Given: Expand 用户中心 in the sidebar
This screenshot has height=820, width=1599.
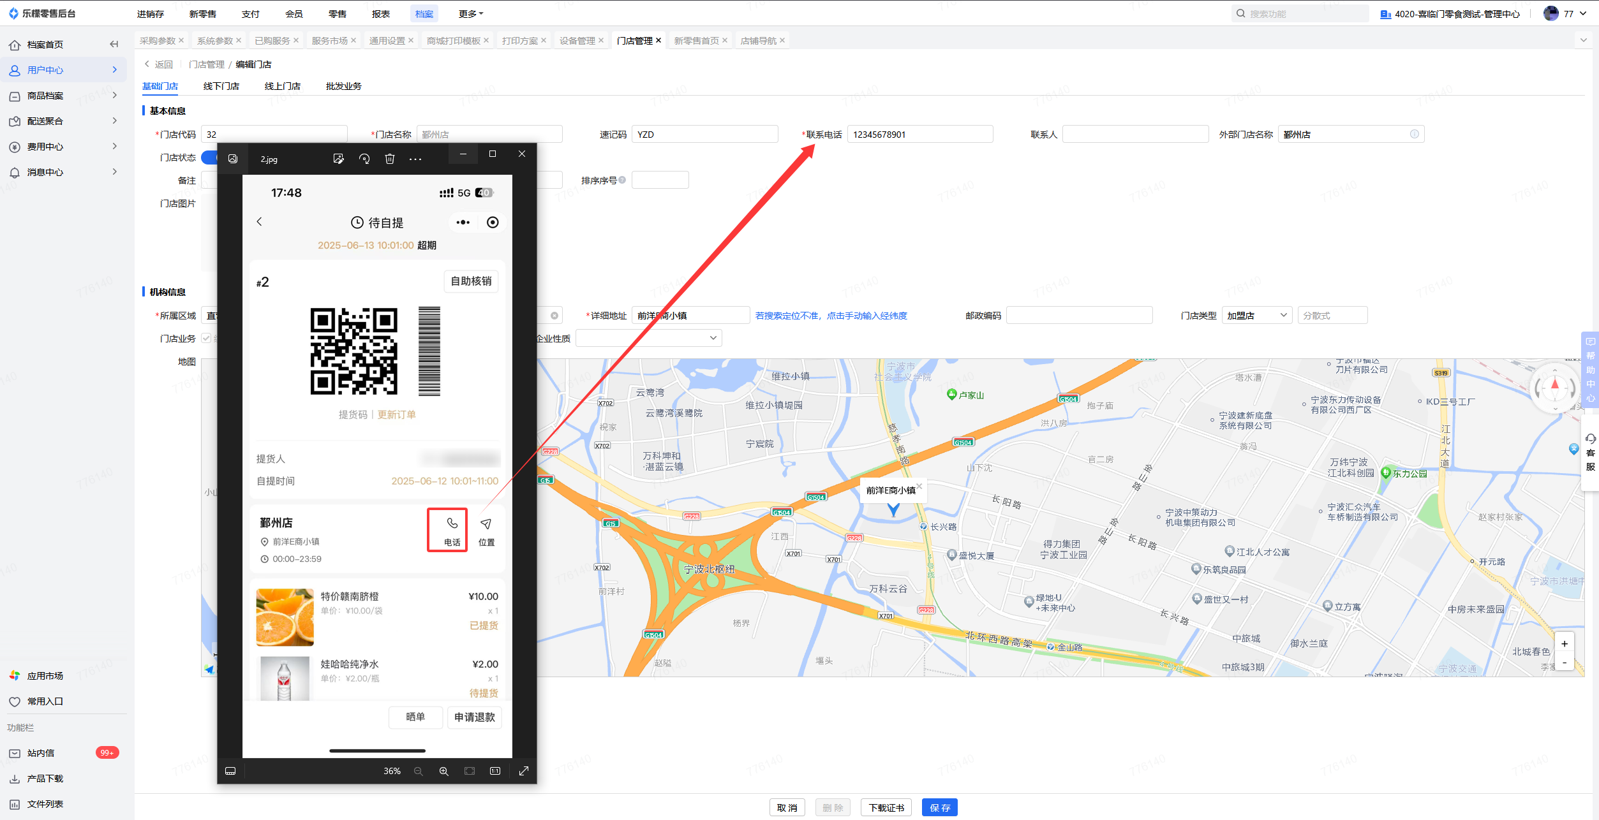Looking at the screenshot, I should [x=64, y=70].
